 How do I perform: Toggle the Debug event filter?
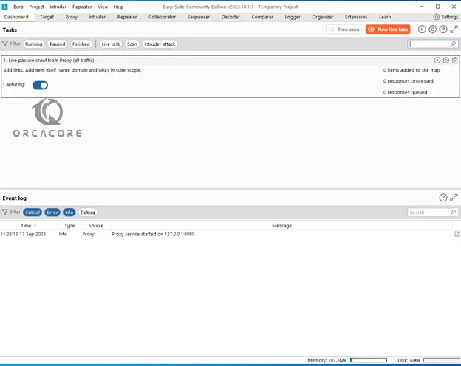87,213
